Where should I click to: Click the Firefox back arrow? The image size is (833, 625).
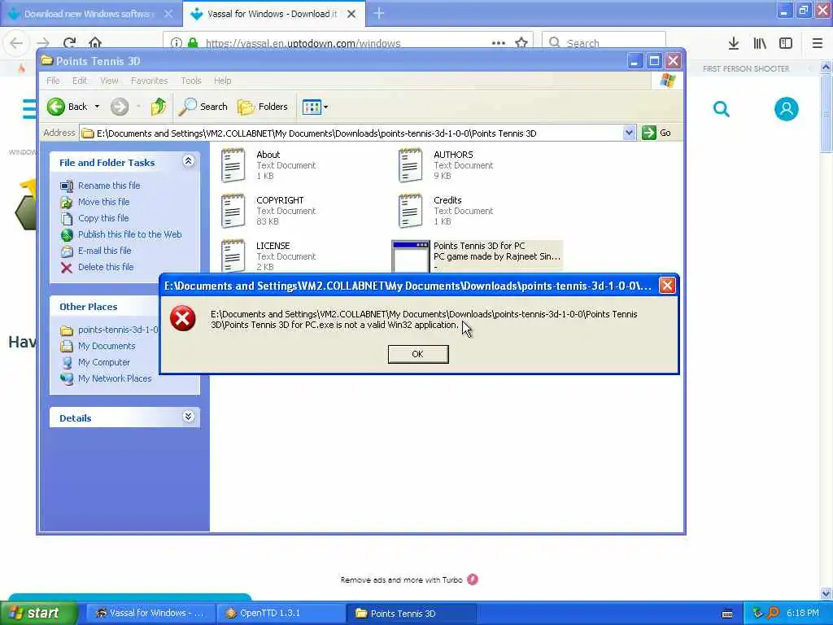click(x=16, y=43)
